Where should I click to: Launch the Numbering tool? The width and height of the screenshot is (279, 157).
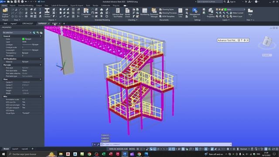click(x=145, y=12)
